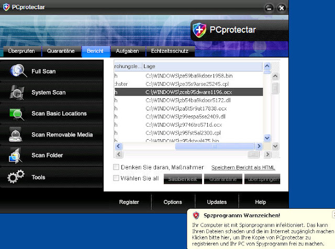Select row z95fst5al2300.cpl
This screenshot has height=249, width=335.
pos(188,133)
